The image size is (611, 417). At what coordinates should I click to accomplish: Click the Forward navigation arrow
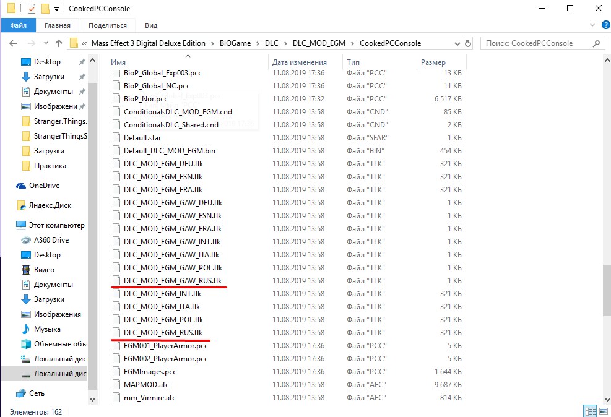[31, 43]
